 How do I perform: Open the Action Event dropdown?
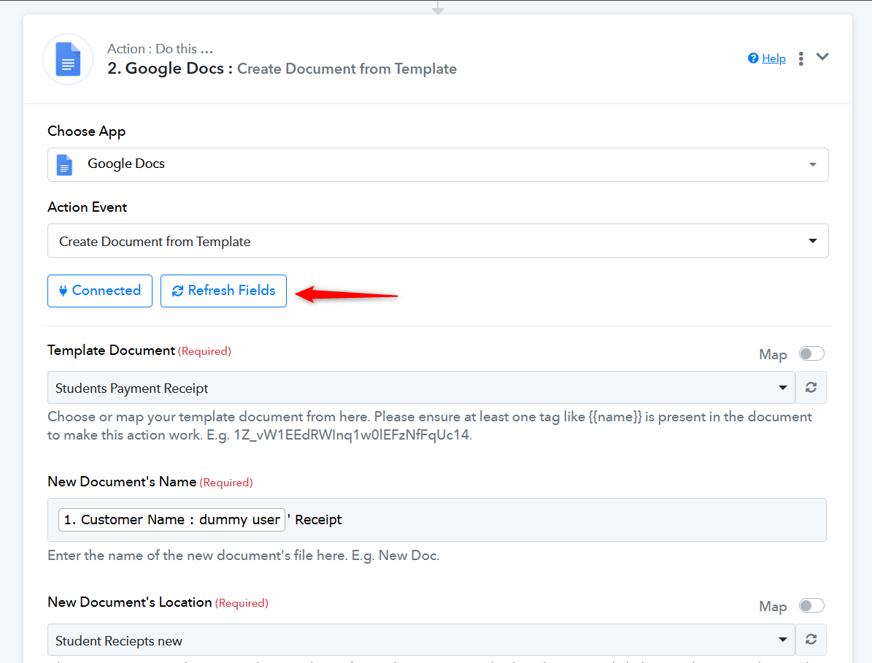[x=438, y=240]
